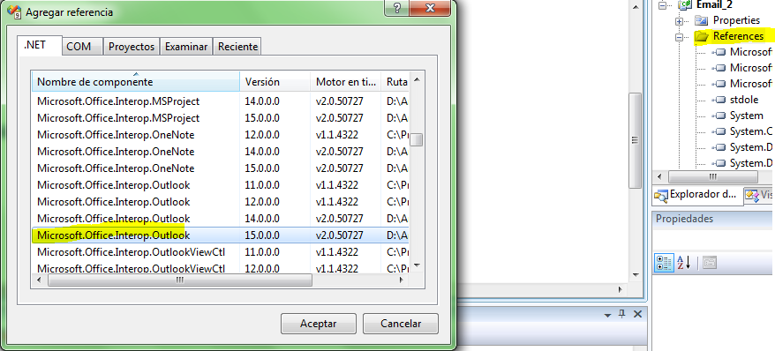This screenshot has height=351, width=775.
Task: Select Microsoft.Office.Interop.MSProject version 15.0.0.0 row
Action: (x=221, y=118)
